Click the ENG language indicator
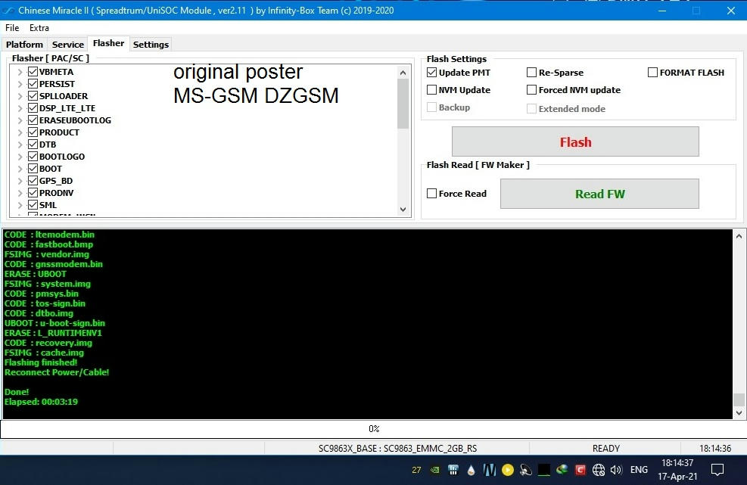Screen dimensions: 747x485 [639, 470]
